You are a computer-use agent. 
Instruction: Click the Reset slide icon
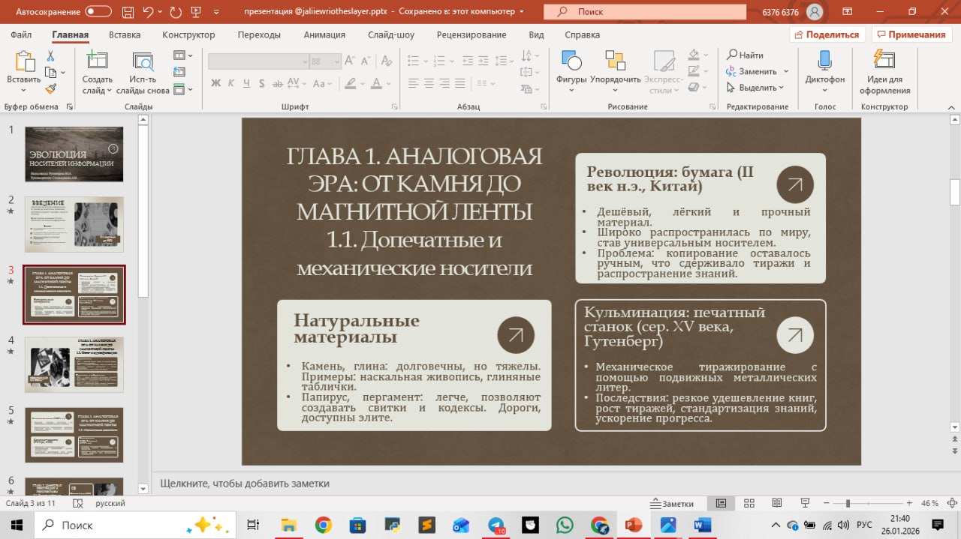click(x=179, y=72)
